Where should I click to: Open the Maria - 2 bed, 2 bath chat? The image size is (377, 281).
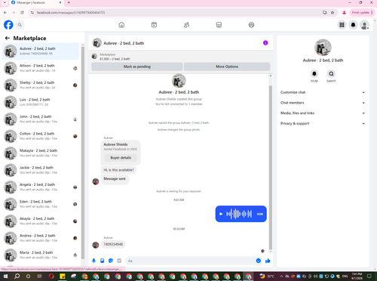tap(41, 255)
